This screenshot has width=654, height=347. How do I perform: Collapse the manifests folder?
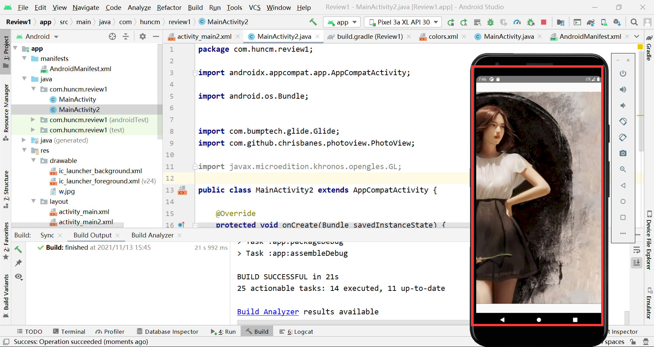[25, 59]
